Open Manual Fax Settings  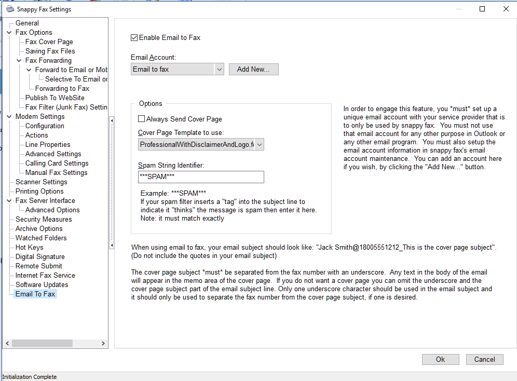point(57,173)
